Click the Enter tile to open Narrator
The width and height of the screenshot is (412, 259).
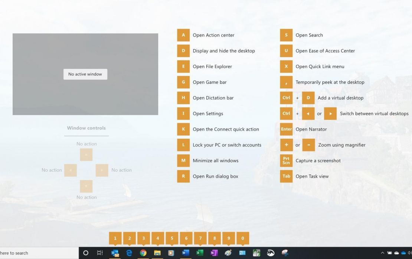[x=286, y=129]
